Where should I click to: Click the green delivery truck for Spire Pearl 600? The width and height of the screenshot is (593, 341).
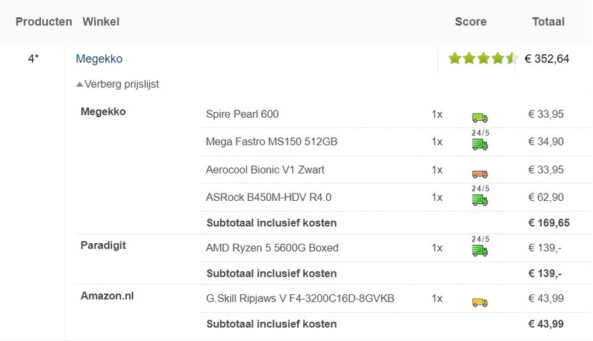[x=480, y=118]
